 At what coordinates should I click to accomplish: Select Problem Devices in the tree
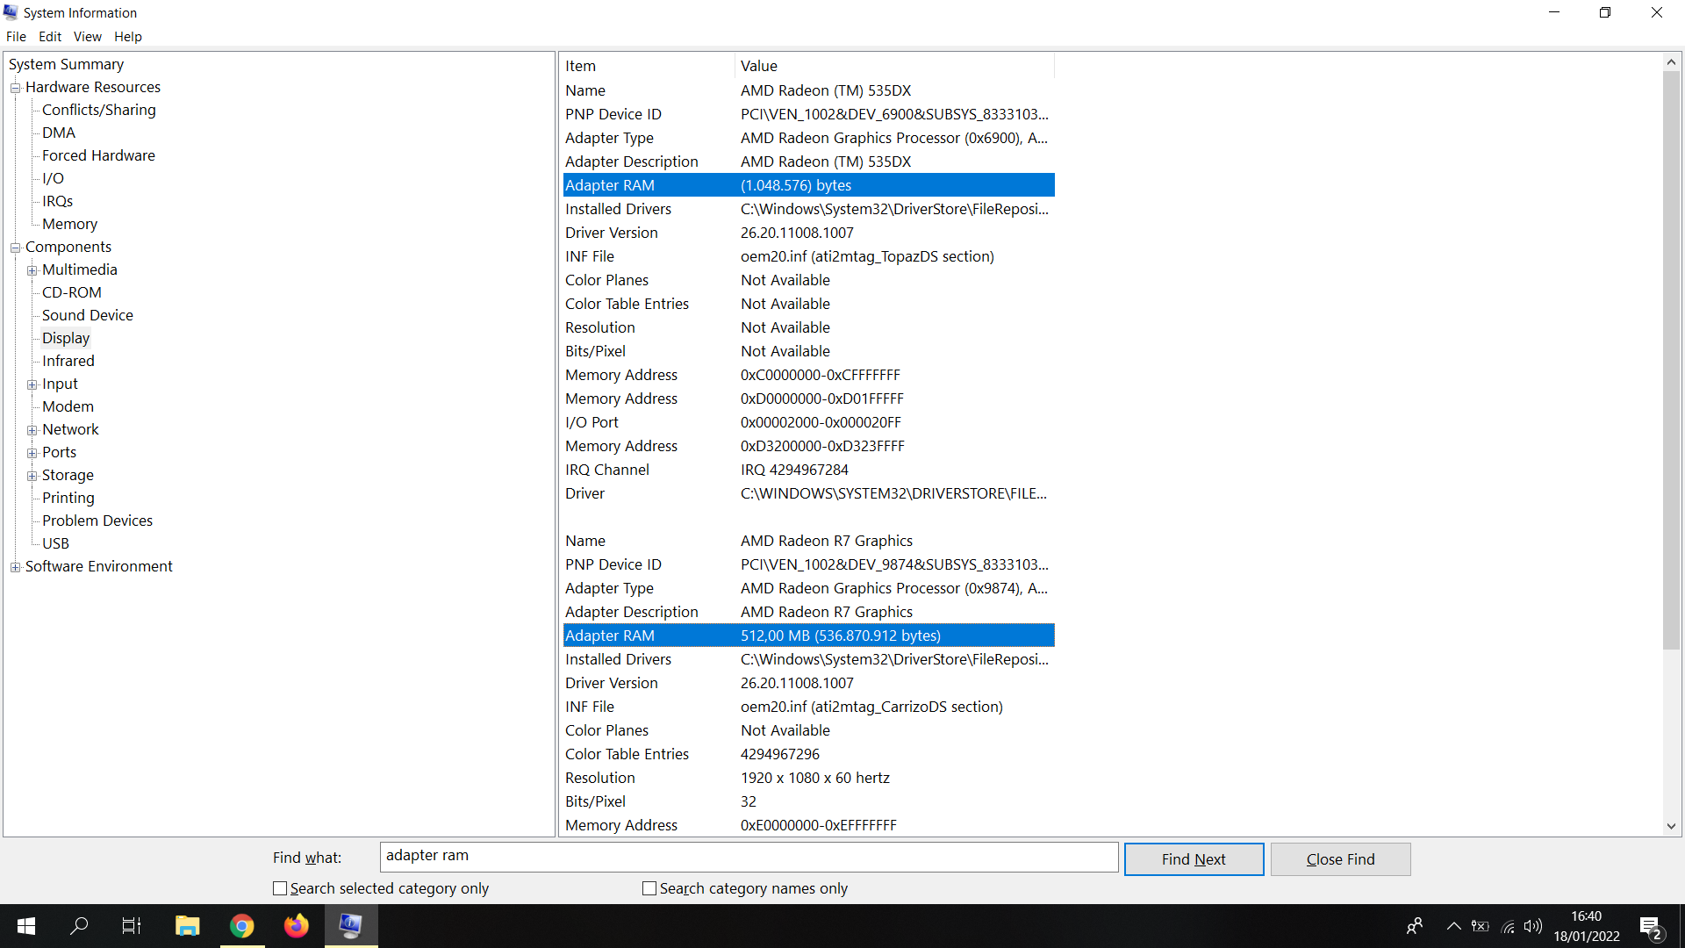[97, 521]
